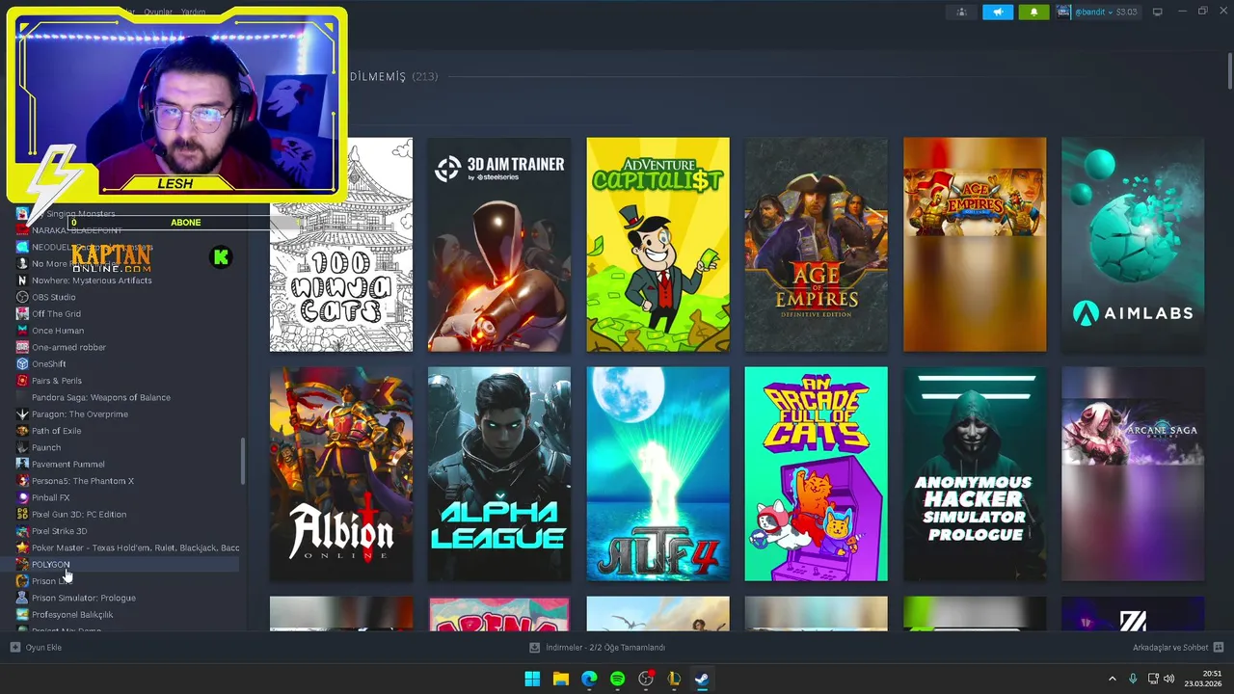Open the Oyunlar menu

pos(158,12)
